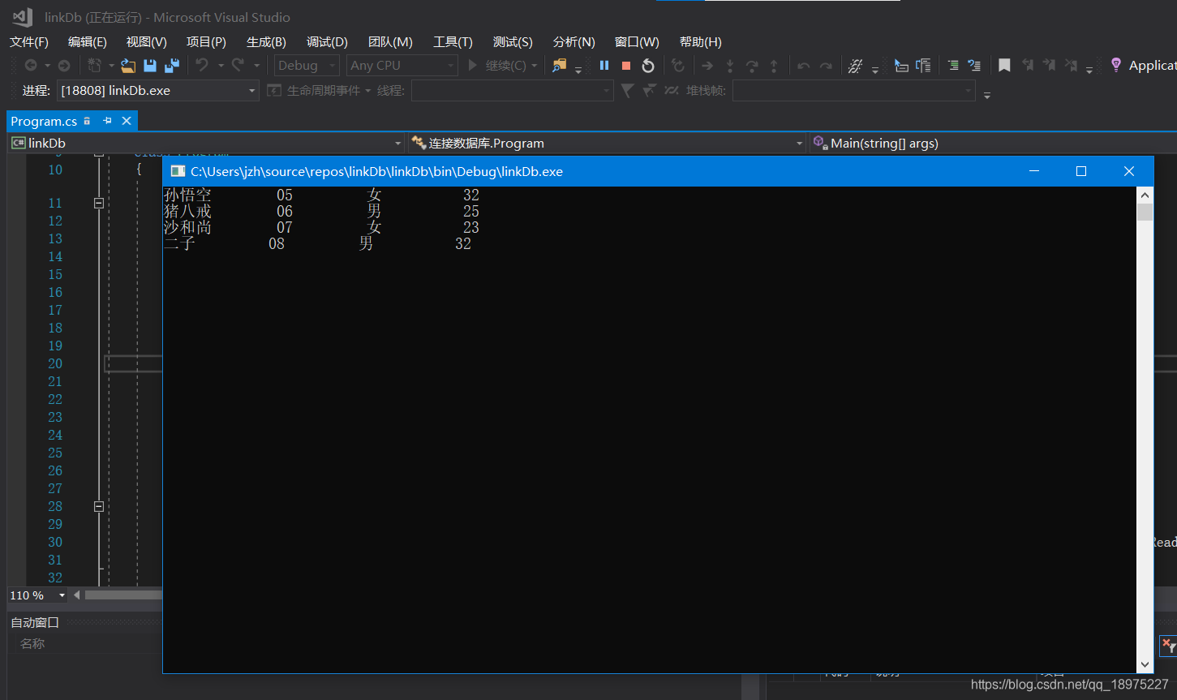Click the 自动窗口 panel title
Viewport: 1177px width, 700px height.
tap(35, 623)
